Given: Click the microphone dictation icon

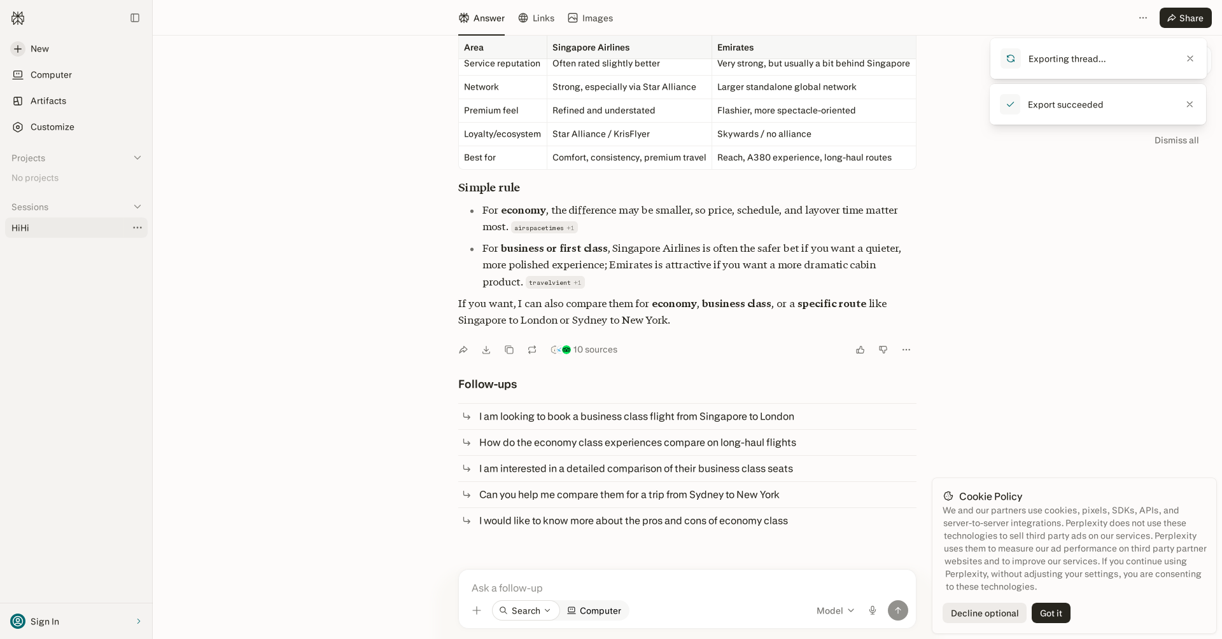Looking at the screenshot, I should [873, 610].
